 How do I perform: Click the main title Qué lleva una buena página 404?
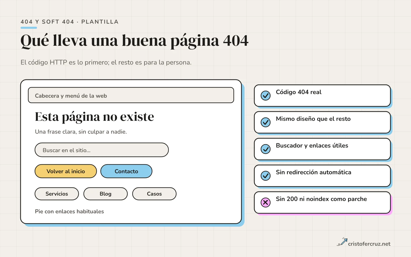click(135, 41)
